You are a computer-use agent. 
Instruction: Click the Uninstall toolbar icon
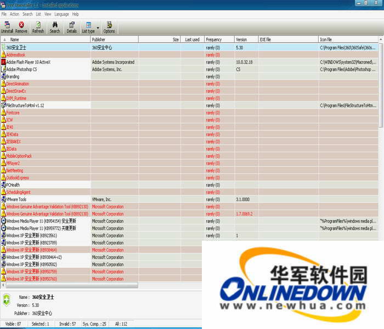7,25
